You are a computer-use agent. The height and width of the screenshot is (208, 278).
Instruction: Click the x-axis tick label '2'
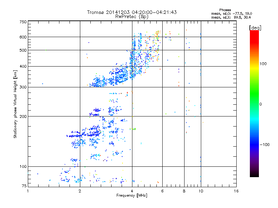(80, 191)
